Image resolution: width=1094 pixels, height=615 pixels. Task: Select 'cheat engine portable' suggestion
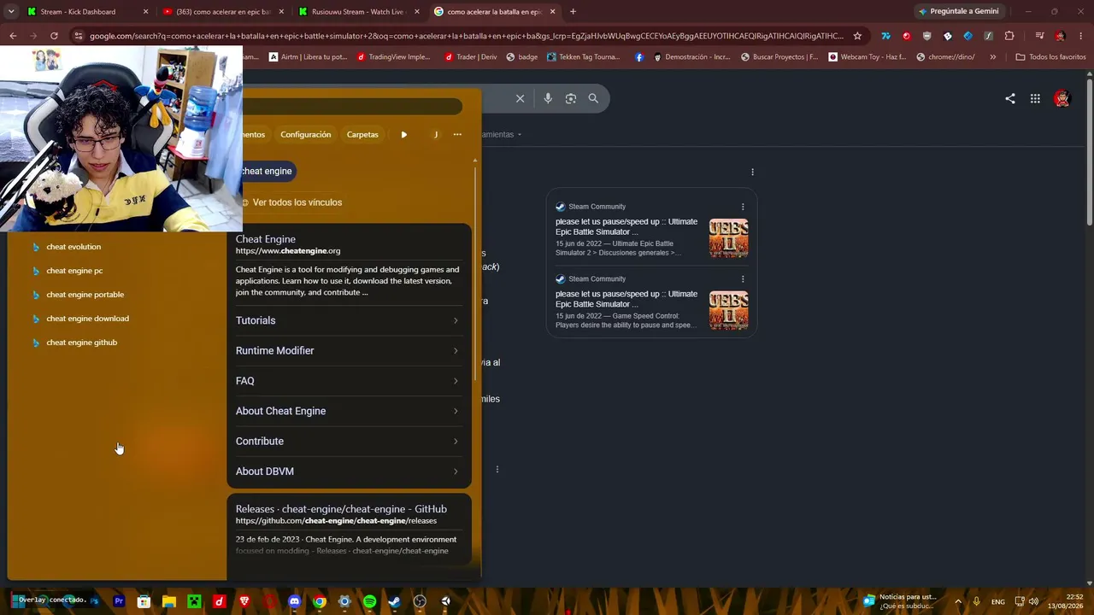(85, 295)
